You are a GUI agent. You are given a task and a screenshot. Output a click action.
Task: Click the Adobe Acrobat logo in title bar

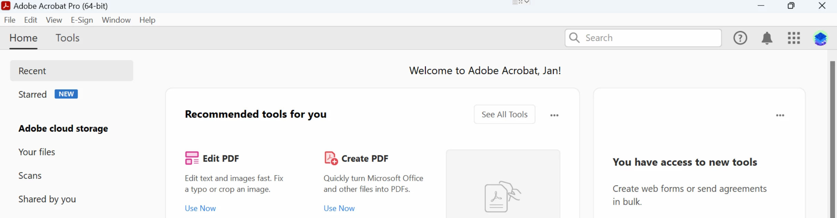(x=6, y=6)
